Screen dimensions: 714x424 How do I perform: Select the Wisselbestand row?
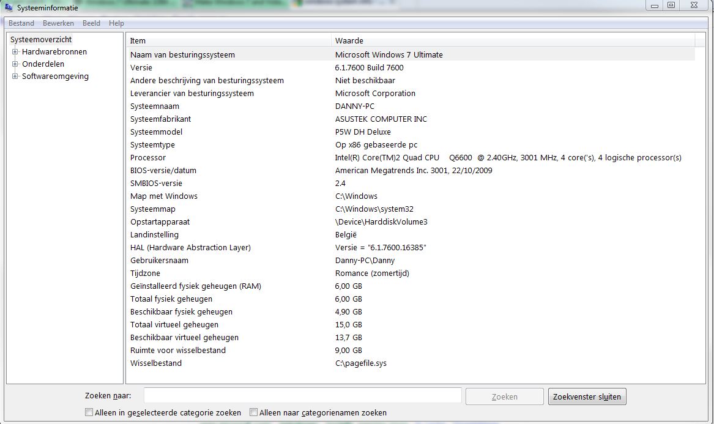(156, 363)
